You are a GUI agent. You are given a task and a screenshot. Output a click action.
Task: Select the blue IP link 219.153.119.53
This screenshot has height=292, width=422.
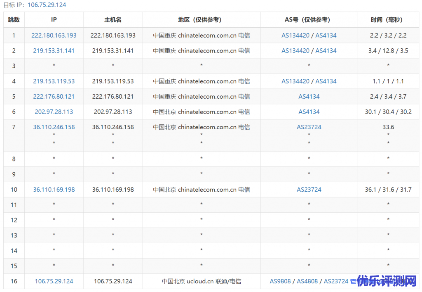pos(54,81)
